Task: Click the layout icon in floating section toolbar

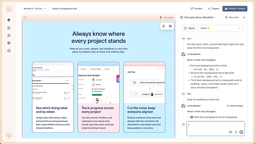Action: [170, 26]
